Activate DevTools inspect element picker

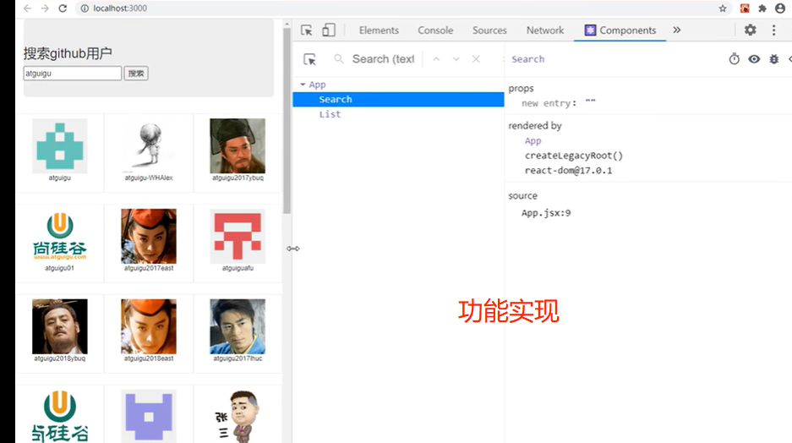pyautogui.click(x=307, y=30)
